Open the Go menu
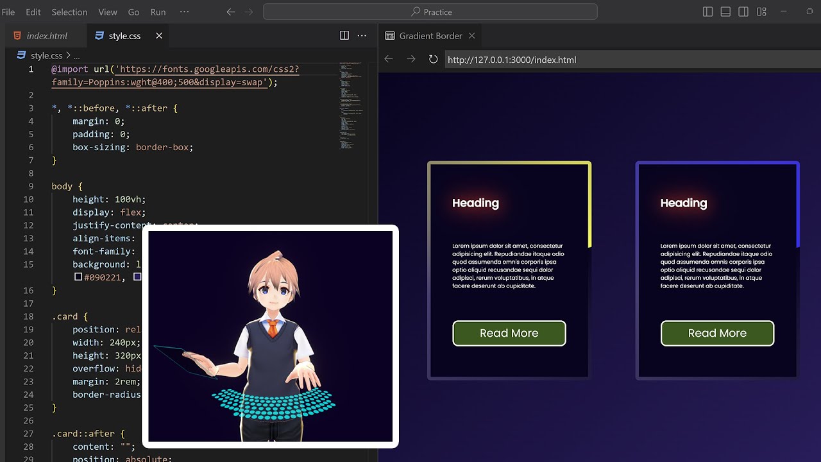The image size is (821, 462). [134, 12]
